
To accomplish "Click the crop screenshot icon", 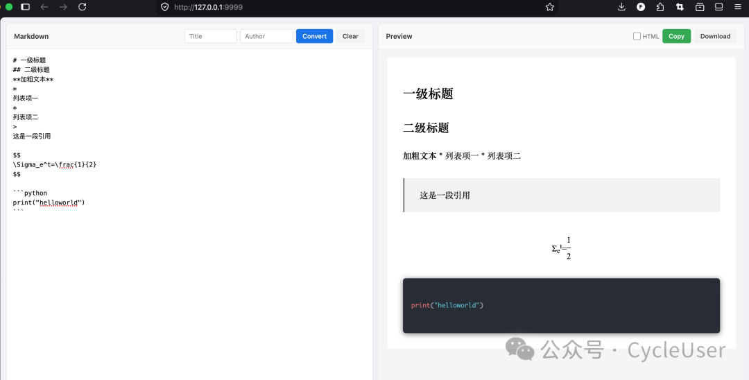I will point(679,7).
